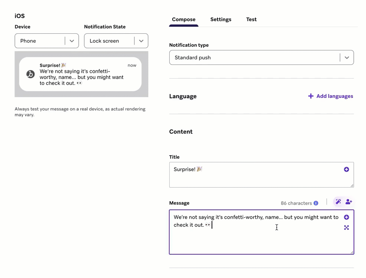The width and height of the screenshot is (366, 278).
Task: Click the 'now' timestamp in preview
Action: pos(132,65)
